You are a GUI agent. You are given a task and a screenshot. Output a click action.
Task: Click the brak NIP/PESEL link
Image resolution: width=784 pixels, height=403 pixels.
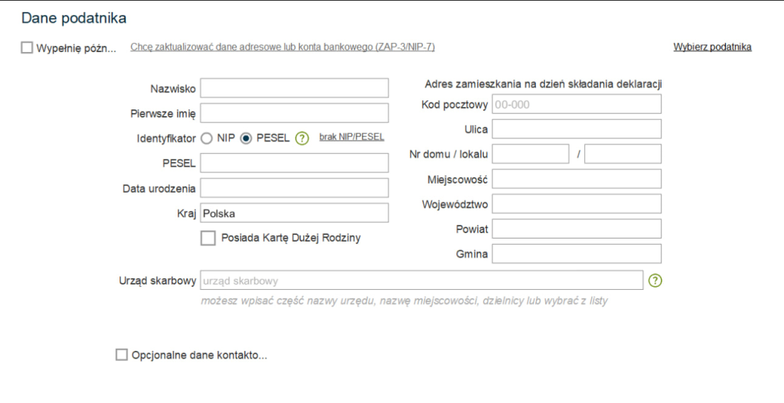click(x=351, y=138)
